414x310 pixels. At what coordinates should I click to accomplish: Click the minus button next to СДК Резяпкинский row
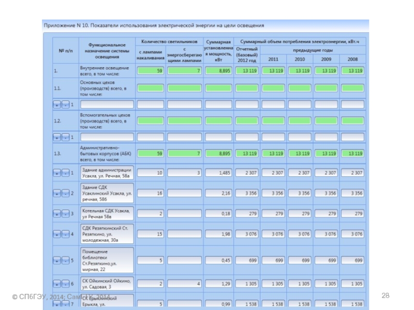[x=65, y=234]
